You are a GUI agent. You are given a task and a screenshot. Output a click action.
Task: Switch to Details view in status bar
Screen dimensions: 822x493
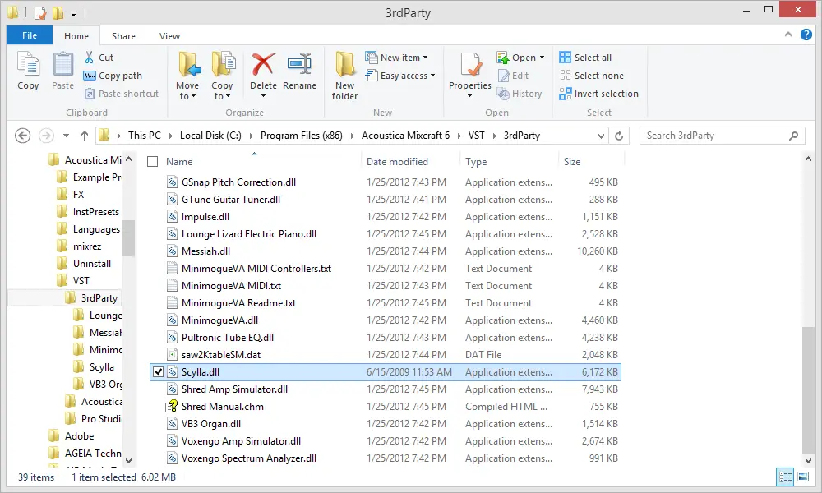(785, 477)
